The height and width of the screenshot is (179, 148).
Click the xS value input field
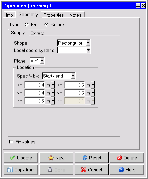click(35, 85)
